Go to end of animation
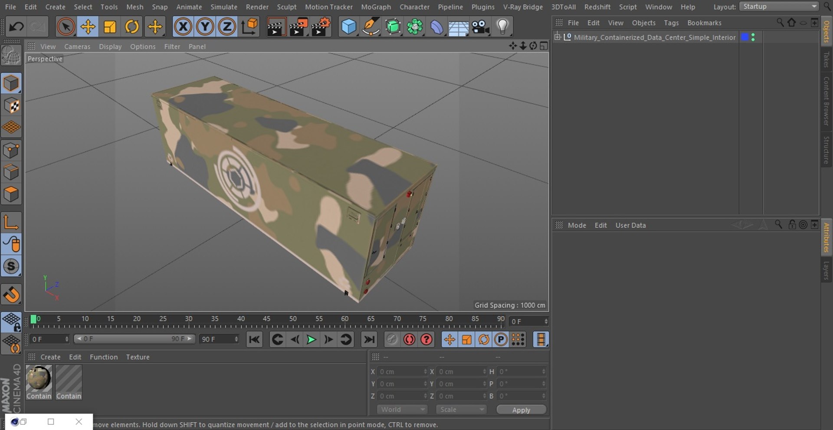833x430 pixels. (369, 339)
